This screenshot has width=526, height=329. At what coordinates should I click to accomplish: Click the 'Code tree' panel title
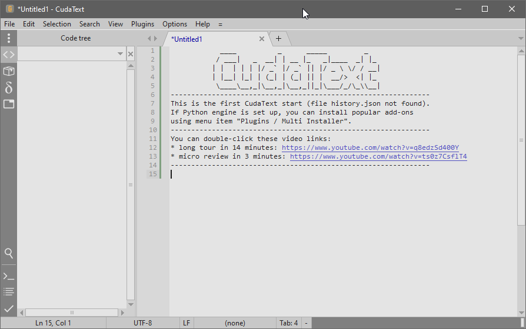[76, 38]
